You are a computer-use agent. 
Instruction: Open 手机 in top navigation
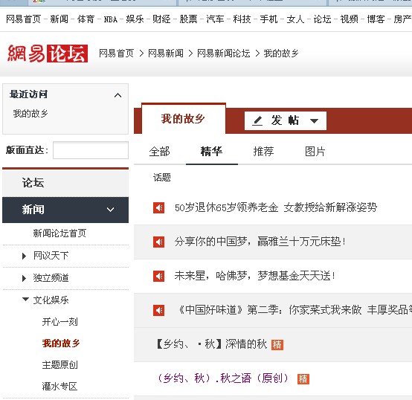[268, 19]
